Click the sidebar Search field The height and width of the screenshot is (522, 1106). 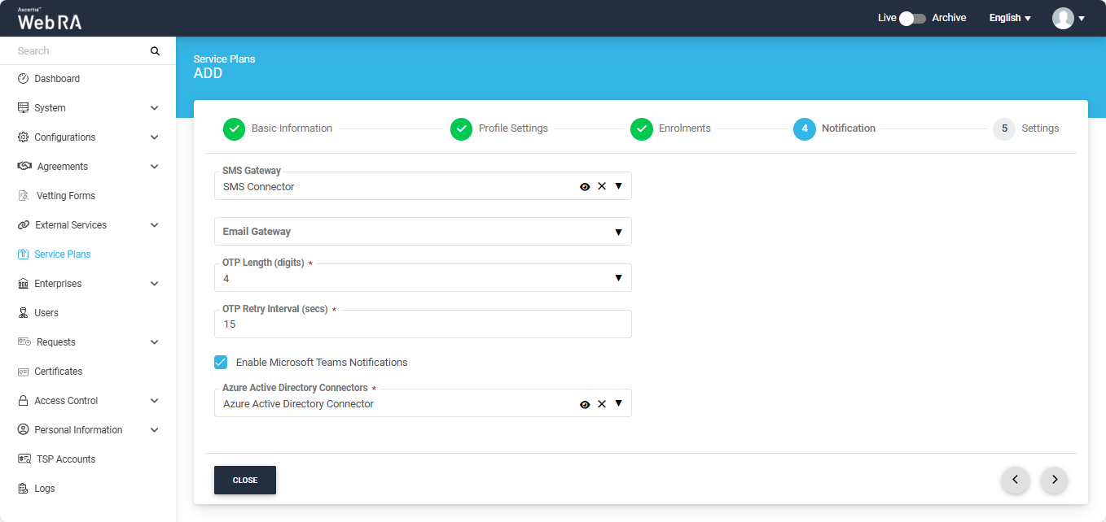coord(80,51)
